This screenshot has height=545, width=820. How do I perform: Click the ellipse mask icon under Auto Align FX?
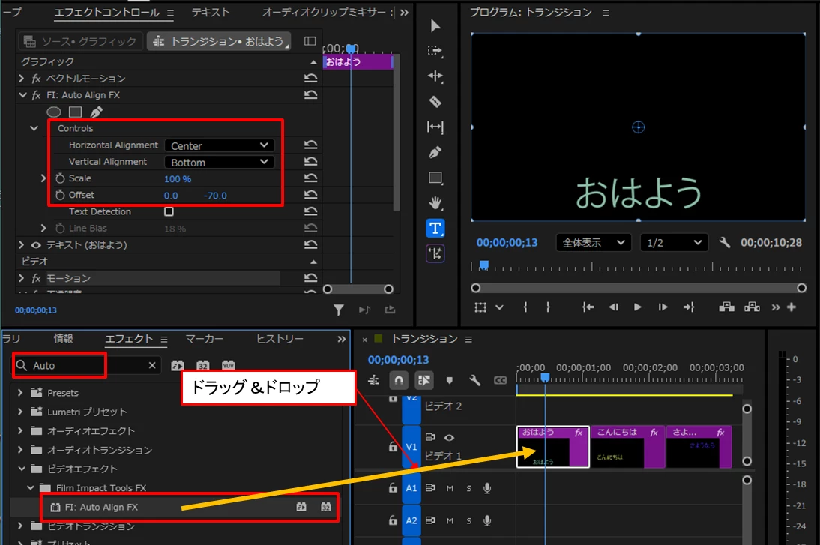click(x=54, y=112)
